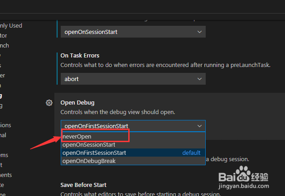
Task: Open the gear icon beside Open Debug
Action: (x=49, y=103)
